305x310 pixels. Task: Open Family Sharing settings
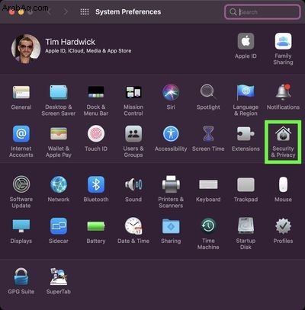pyautogui.click(x=283, y=49)
